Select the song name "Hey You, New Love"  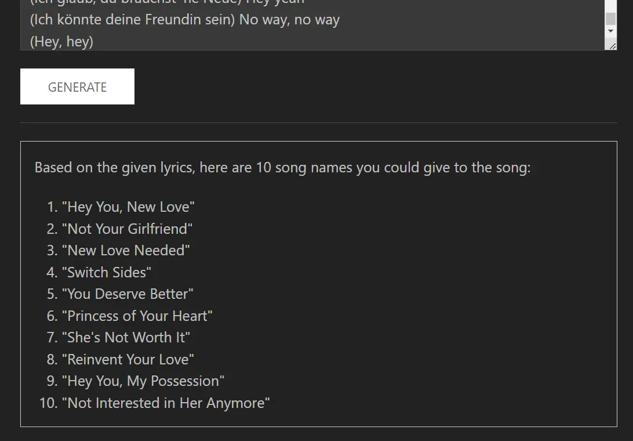(128, 207)
